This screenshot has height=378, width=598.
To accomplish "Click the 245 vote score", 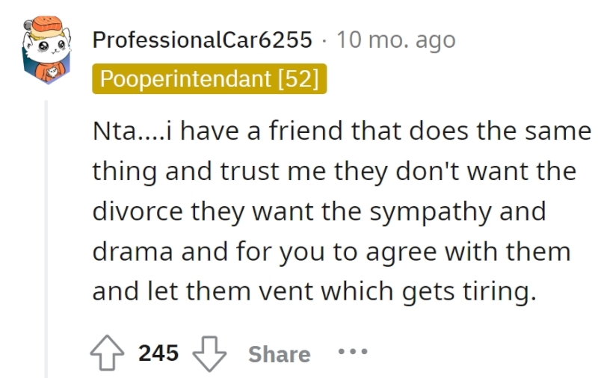I will [158, 353].
